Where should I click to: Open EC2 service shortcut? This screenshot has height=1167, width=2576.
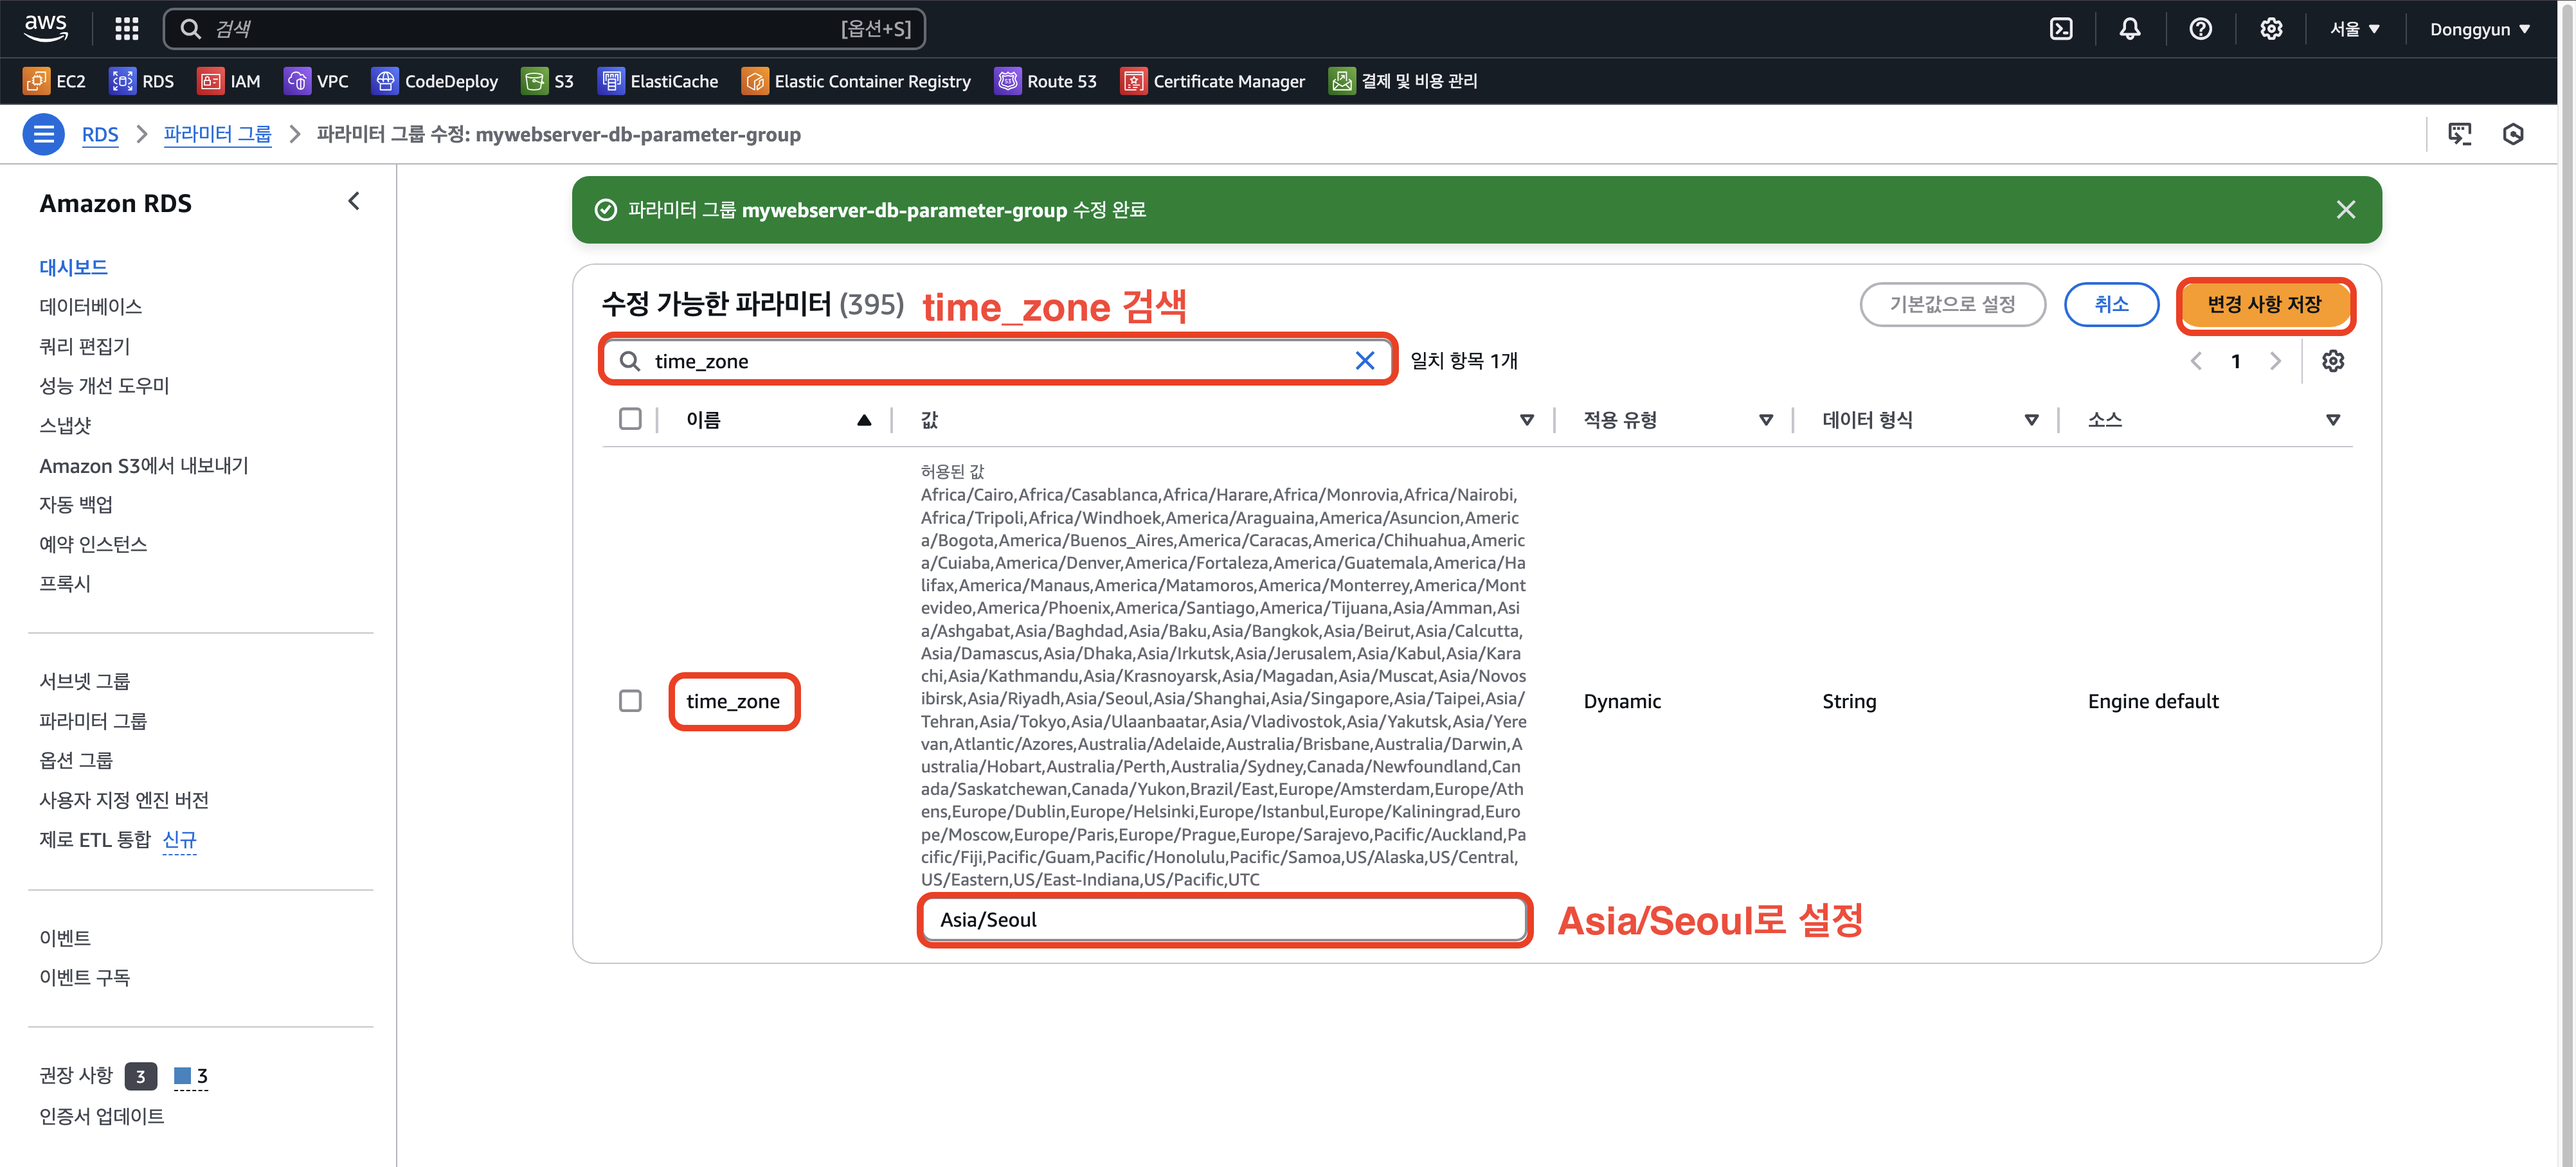[54, 81]
